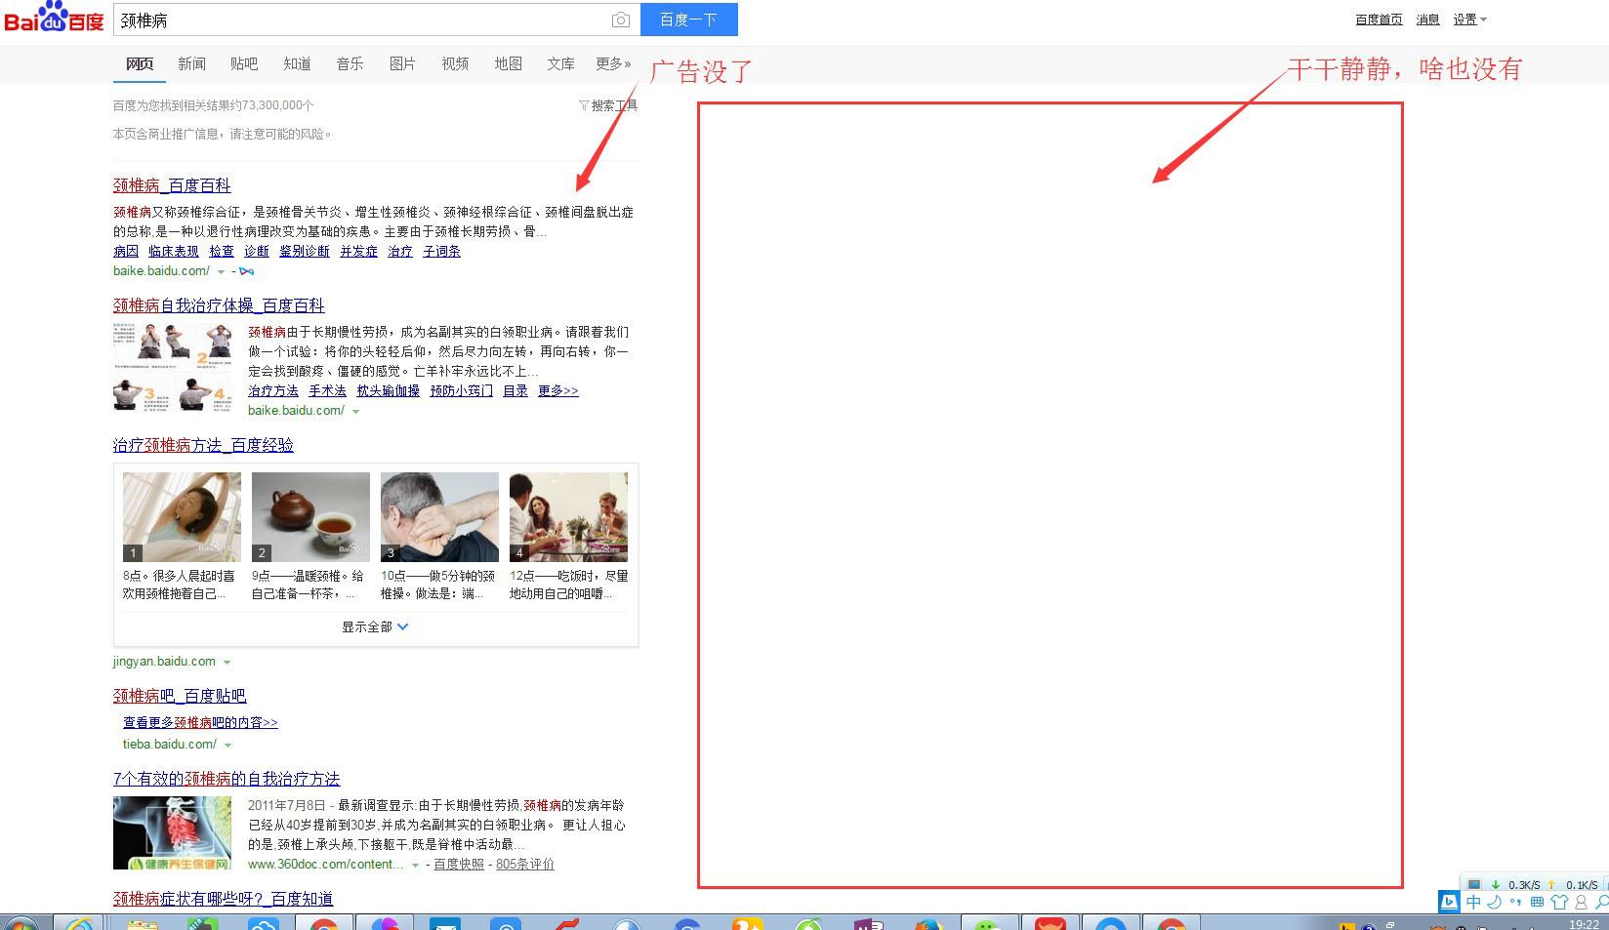The image size is (1609, 930).
Task: Expand arrow next to jingyan.baidu.com
Action: 227,663
